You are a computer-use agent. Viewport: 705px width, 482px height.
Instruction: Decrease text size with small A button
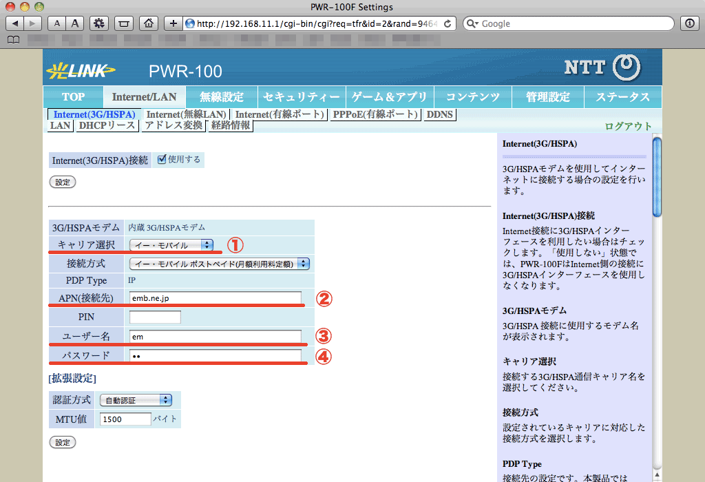click(x=56, y=23)
